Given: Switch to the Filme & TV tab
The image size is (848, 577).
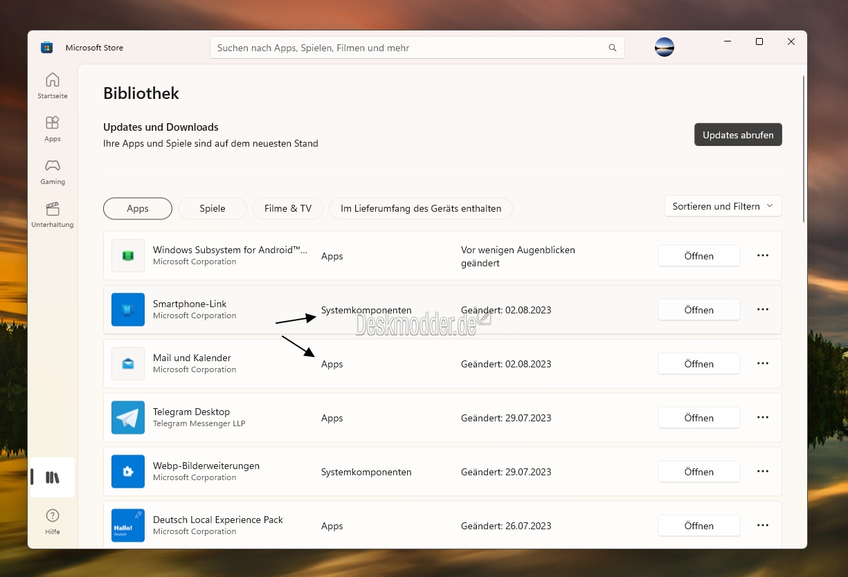Looking at the screenshot, I should (x=288, y=208).
